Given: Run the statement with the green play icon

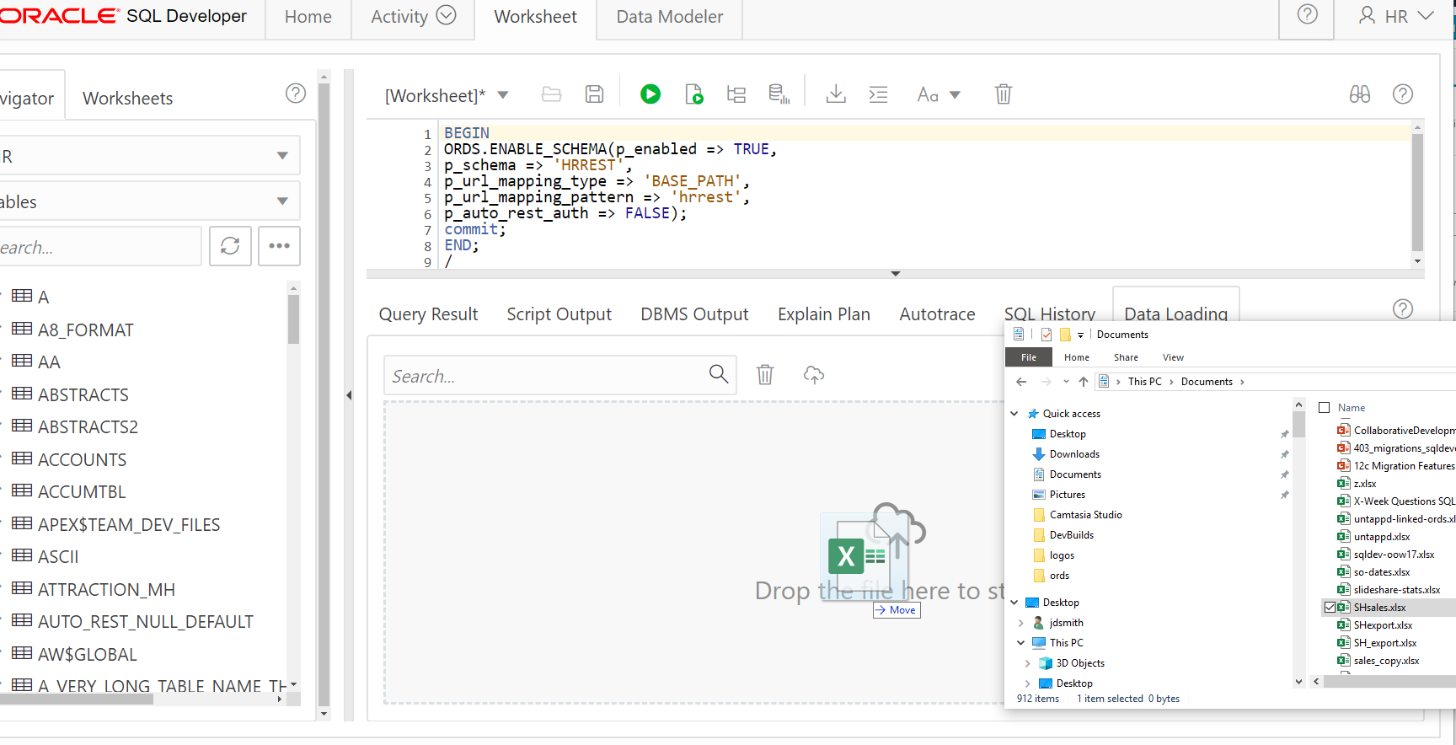Looking at the screenshot, I should click(650, 94).
